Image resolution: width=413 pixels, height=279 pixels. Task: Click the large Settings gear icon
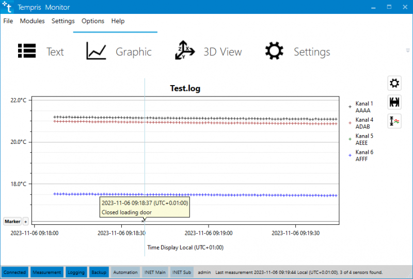tap(274, 52)
